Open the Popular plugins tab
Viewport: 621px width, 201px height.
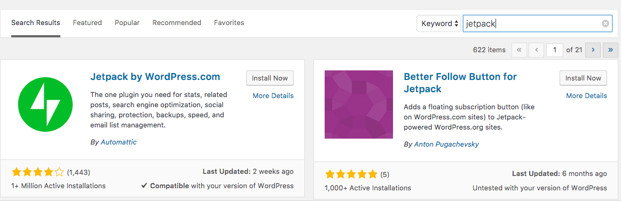pos(127,22)
